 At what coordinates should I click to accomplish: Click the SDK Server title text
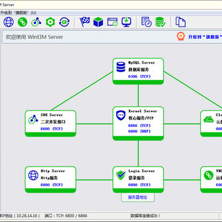pos(52,115)
